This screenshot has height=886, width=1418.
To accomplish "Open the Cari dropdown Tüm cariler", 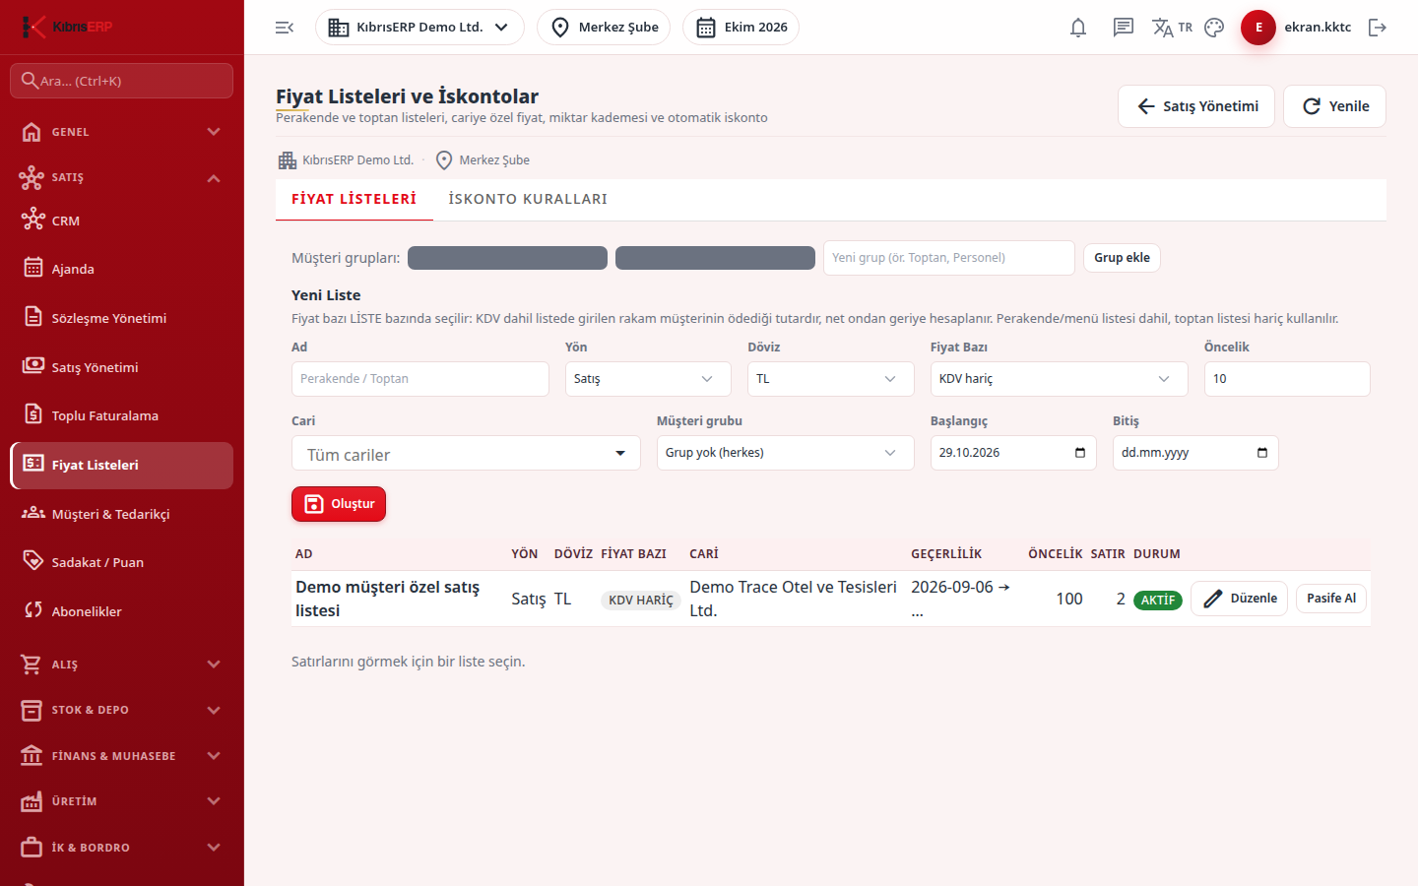I will (x=466, y=454).
